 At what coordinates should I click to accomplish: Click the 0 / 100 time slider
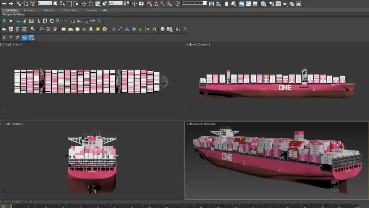point(15,202)
